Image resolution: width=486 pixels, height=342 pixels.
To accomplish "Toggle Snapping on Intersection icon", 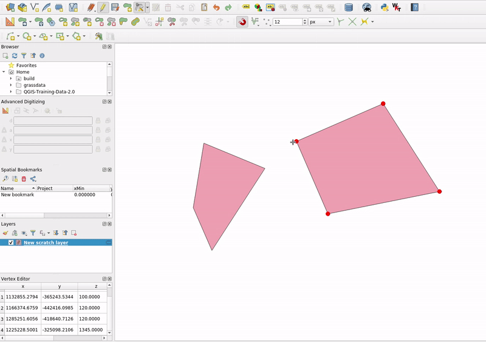I will pos(352,21).
